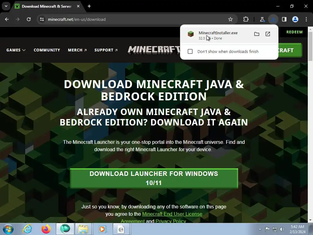
Task: Launch Internet Explorer from taskbar
Action: click(x=27, y=229)
